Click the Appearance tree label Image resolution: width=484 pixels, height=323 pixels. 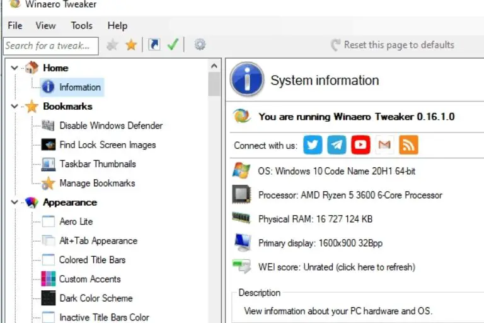tap(70, 203)
